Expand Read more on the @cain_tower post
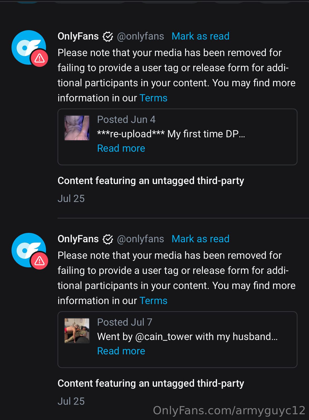309x420 pixels. click(x=121, y=351)
